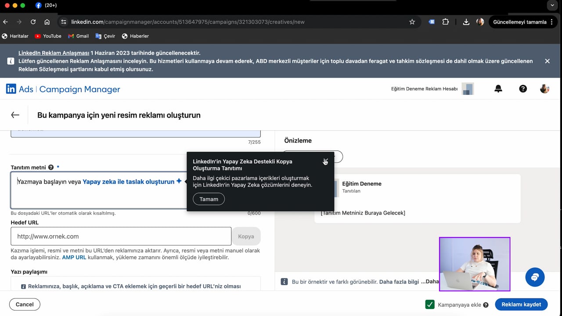
Task: Dismiss the ad agreement notice banner
Action: [x=547, y=61]
